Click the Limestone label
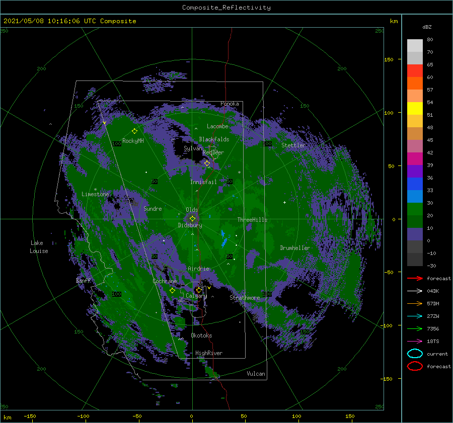The width and height of the screenshot is (453, 423). [x=95, y=194]
